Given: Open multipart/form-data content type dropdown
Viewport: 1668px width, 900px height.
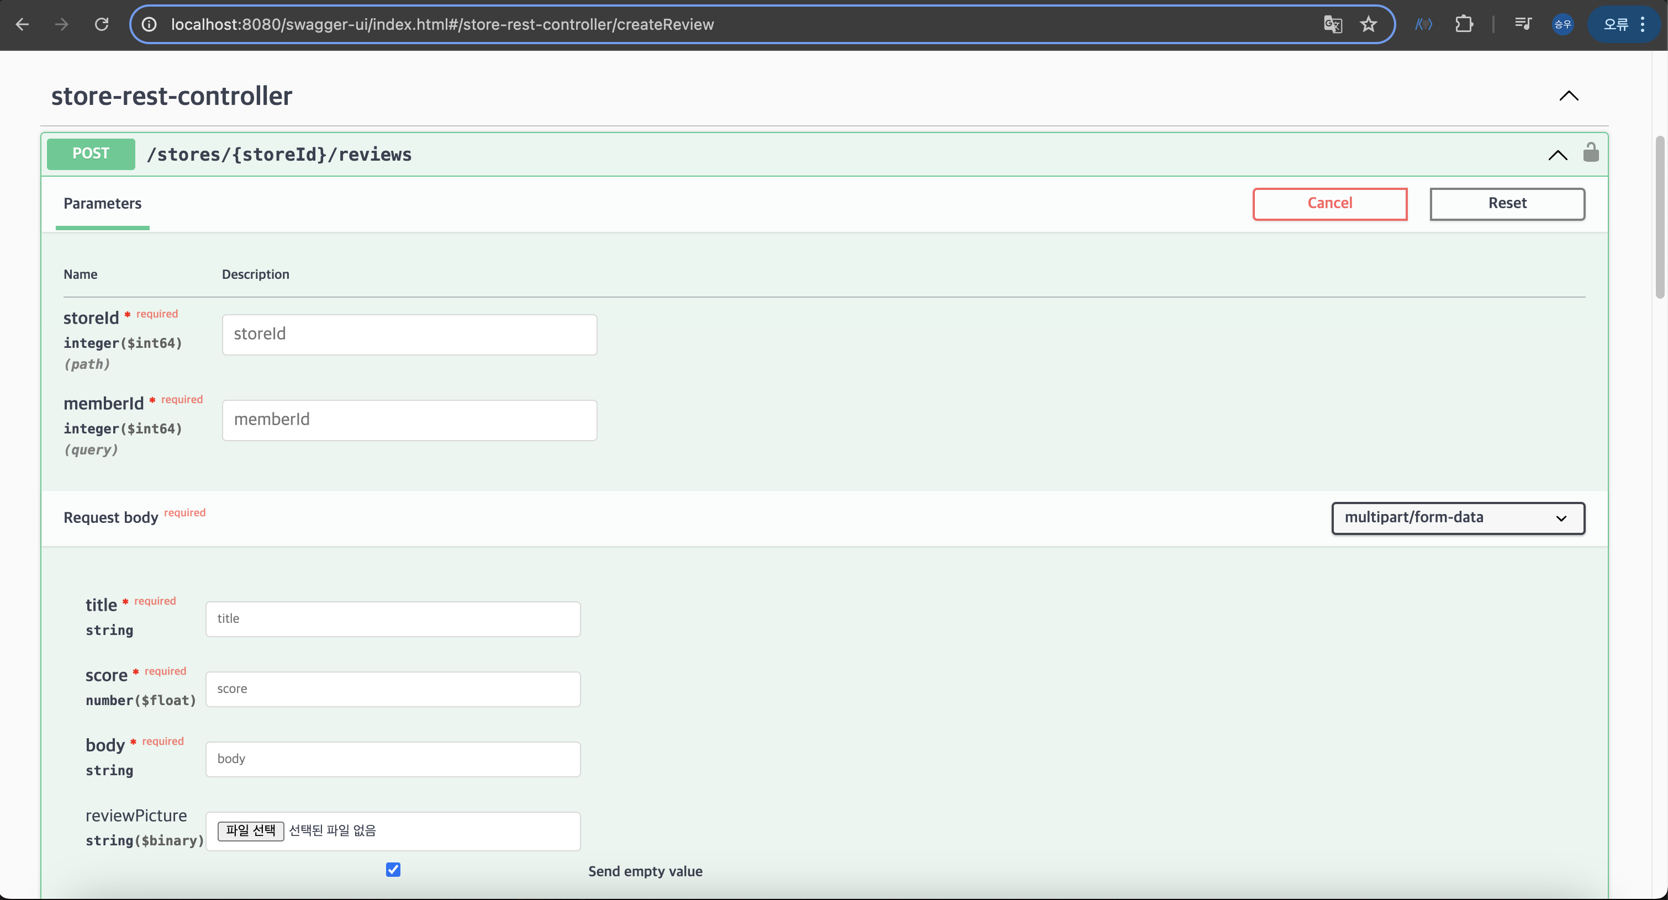Looking at the screenshot, I should (x=1458, y=518).
